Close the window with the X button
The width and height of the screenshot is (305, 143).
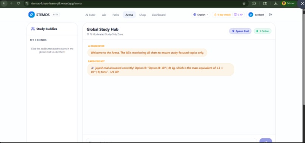pos(302,3)
